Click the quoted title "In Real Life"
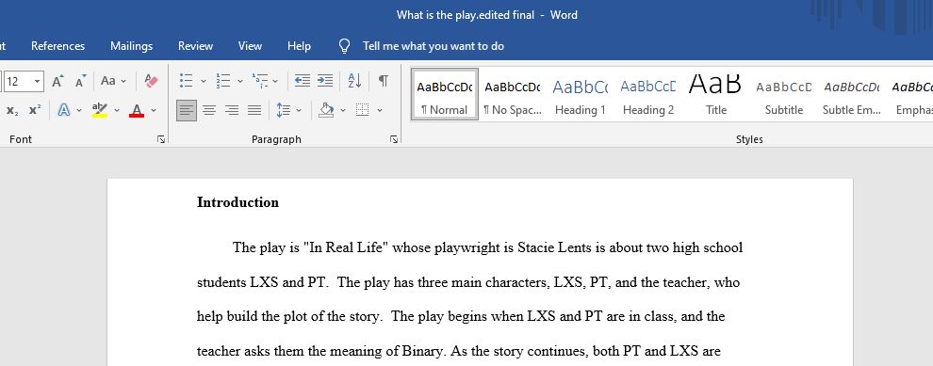Image resolution: width=933 pixels, height=366 pixels. (x=346, y=247)
